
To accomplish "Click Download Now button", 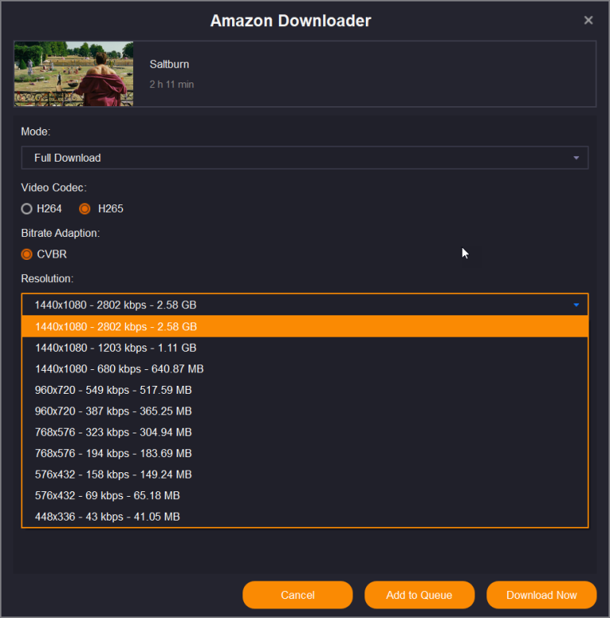I will tap(541, 595).
